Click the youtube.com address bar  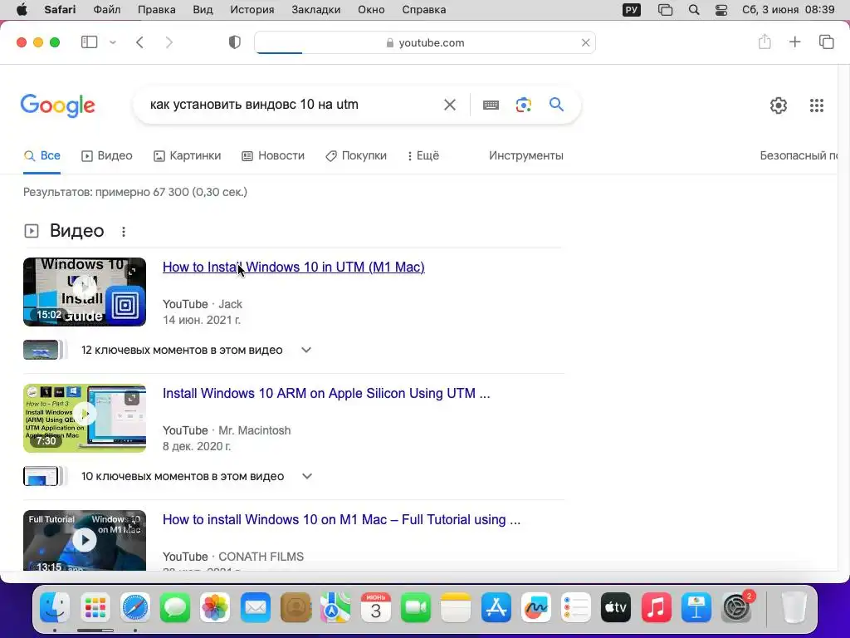point(425,42)
